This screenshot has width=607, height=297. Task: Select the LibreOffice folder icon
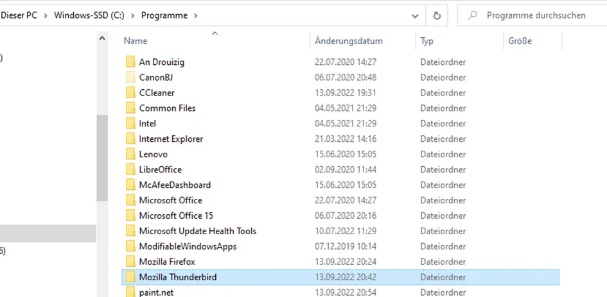[130, 169]
